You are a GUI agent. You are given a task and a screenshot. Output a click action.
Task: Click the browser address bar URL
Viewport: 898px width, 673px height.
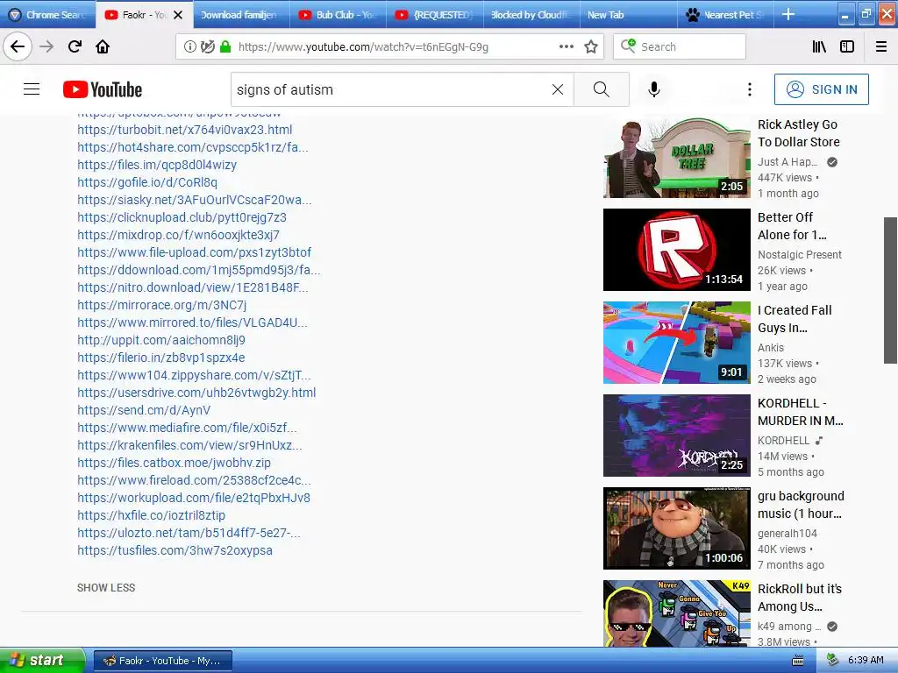363,47
